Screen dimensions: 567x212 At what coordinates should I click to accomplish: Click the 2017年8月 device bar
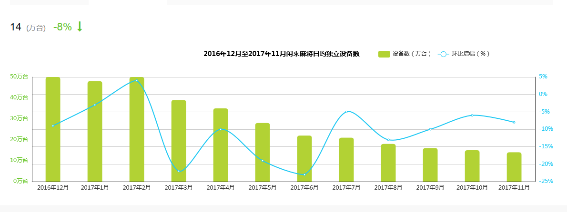pos(388,163)
